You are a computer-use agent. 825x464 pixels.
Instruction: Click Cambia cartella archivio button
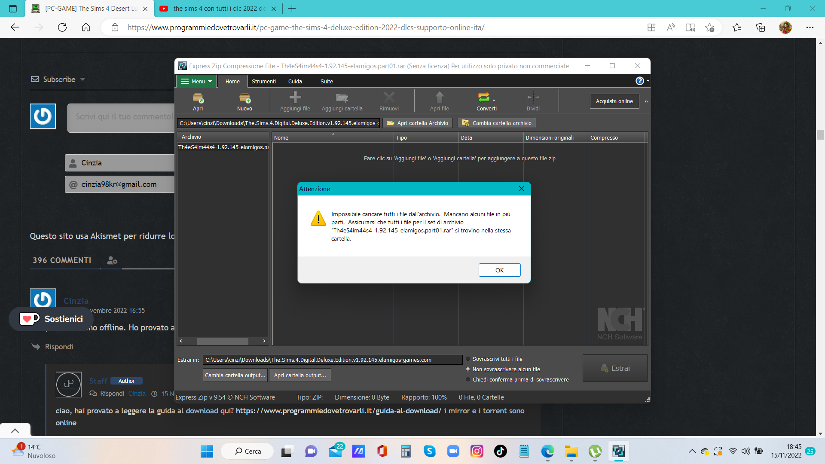click(497, 123)
